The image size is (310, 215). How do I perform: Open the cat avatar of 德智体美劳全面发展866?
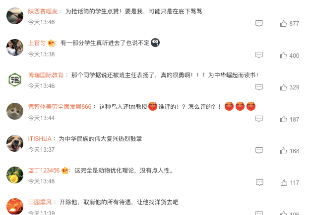click(15, 111)
